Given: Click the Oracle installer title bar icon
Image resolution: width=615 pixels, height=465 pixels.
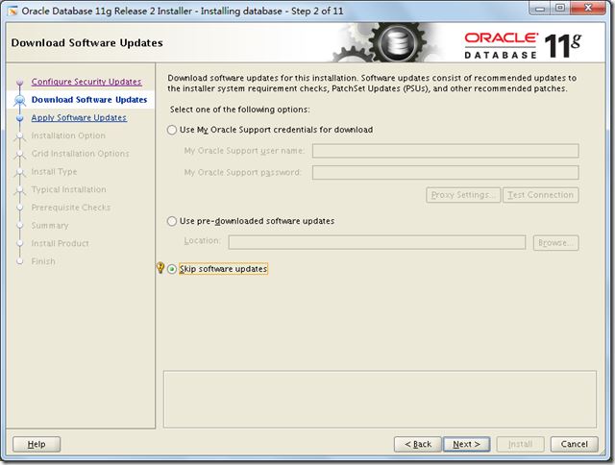Looking at the screenshot, I should (x=12, y=11).
